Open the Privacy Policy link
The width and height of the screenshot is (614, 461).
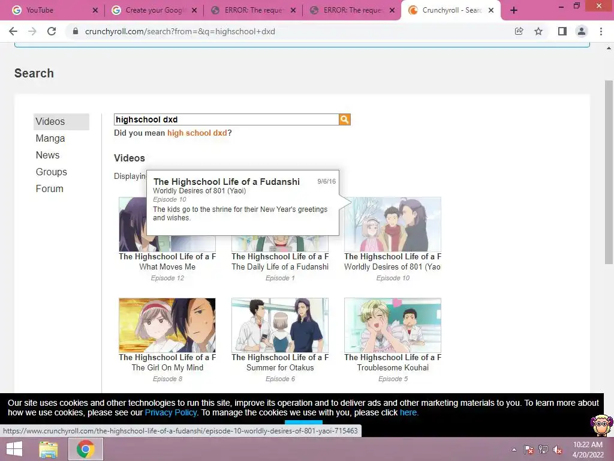[x=171, y=412]
